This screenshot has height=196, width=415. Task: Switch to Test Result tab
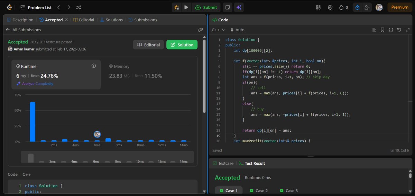click(x=252, y=163)
